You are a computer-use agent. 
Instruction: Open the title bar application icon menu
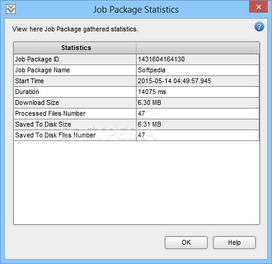point(11,9)
